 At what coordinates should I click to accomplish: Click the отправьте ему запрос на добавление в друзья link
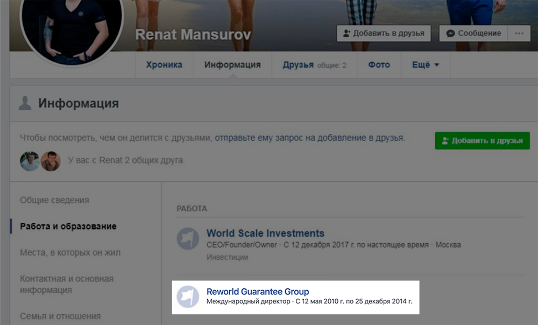click(x=310, y=138)
